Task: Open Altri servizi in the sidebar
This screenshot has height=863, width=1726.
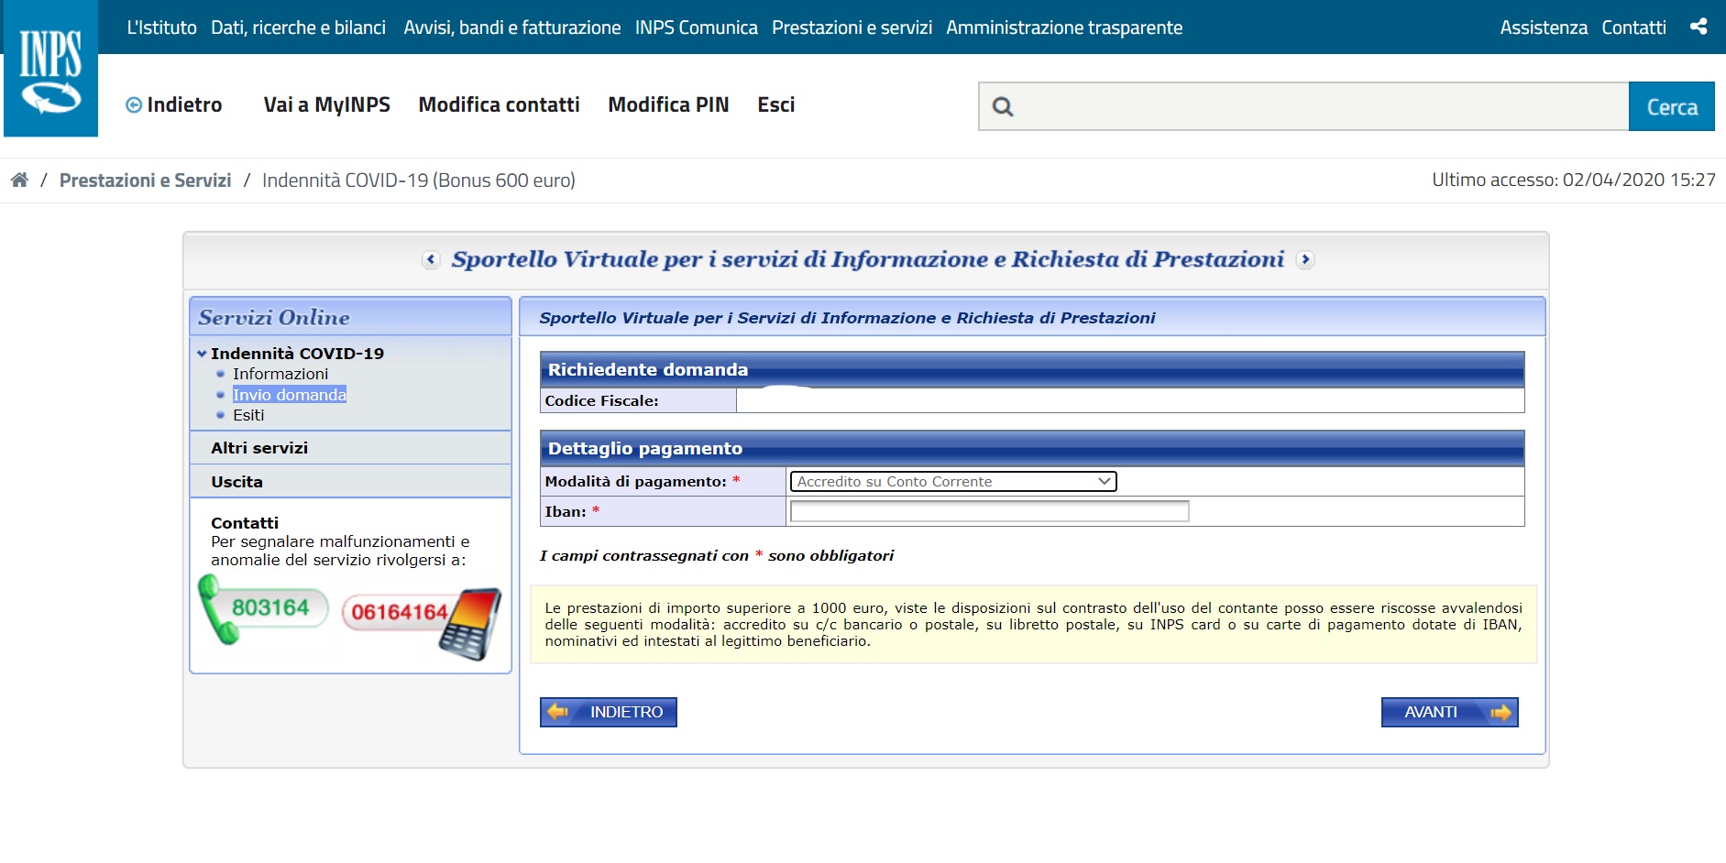Action: tap(259, 448)
